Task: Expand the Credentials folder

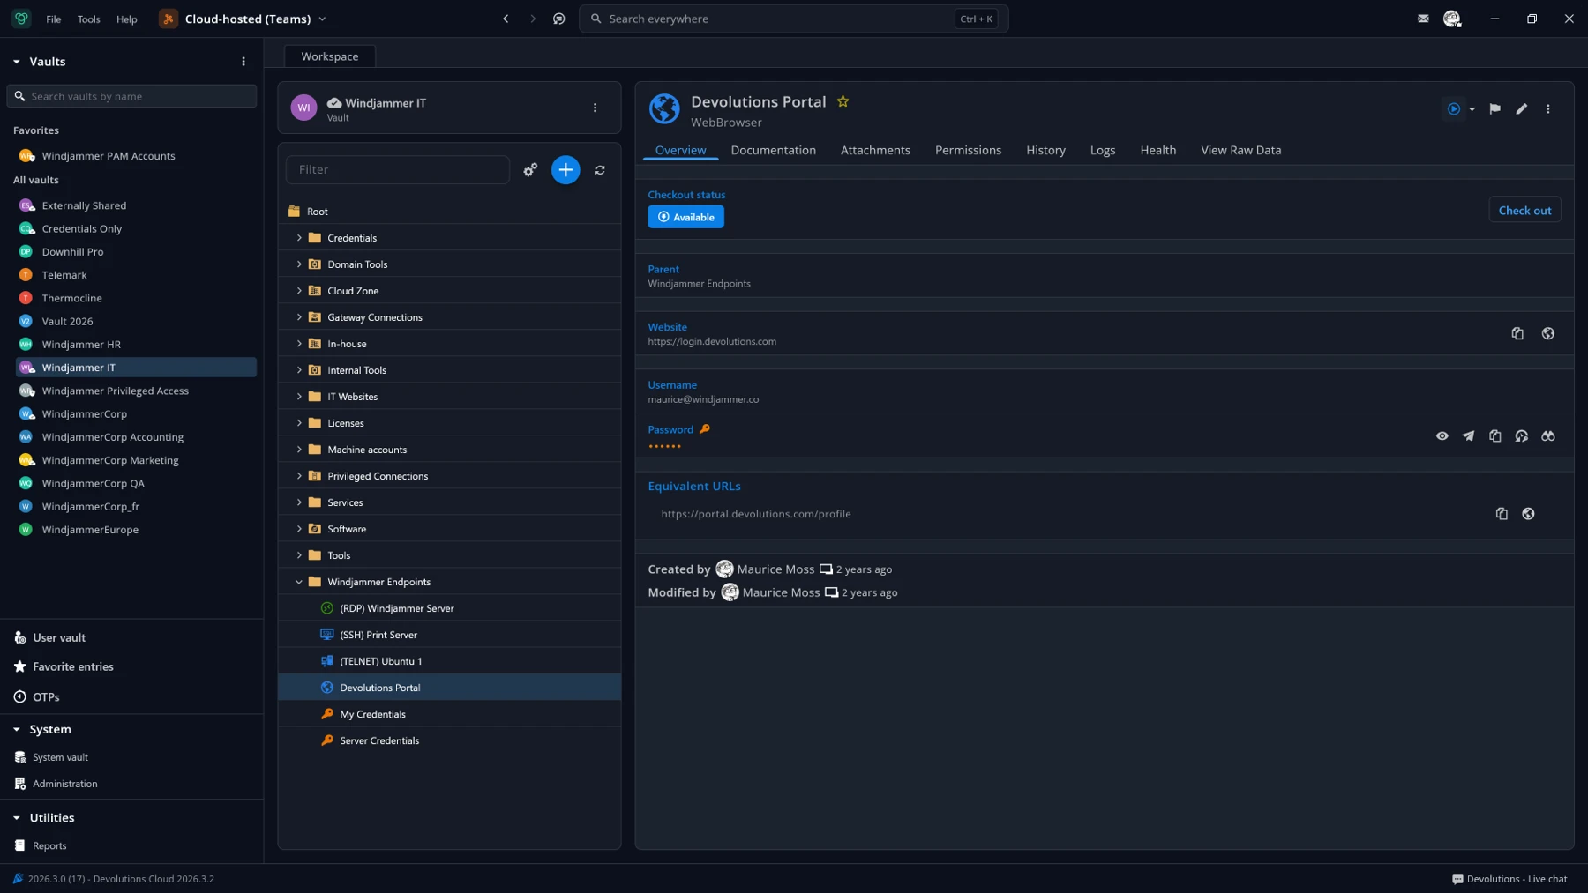Action: [299, 238]
